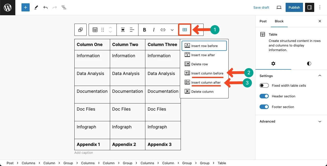This screenshot has height=166, width=327.
Task: Click the Appendix 1 footer cell
Action: click(x=92, y=144)
